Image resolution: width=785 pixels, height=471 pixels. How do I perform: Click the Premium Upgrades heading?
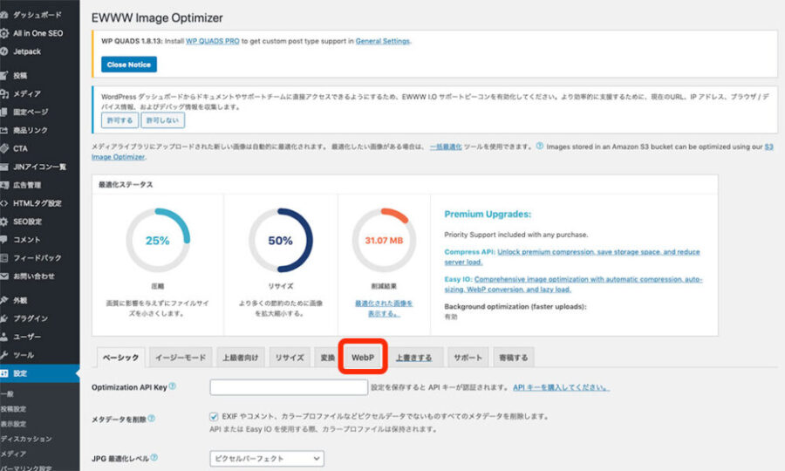(488, 214)
